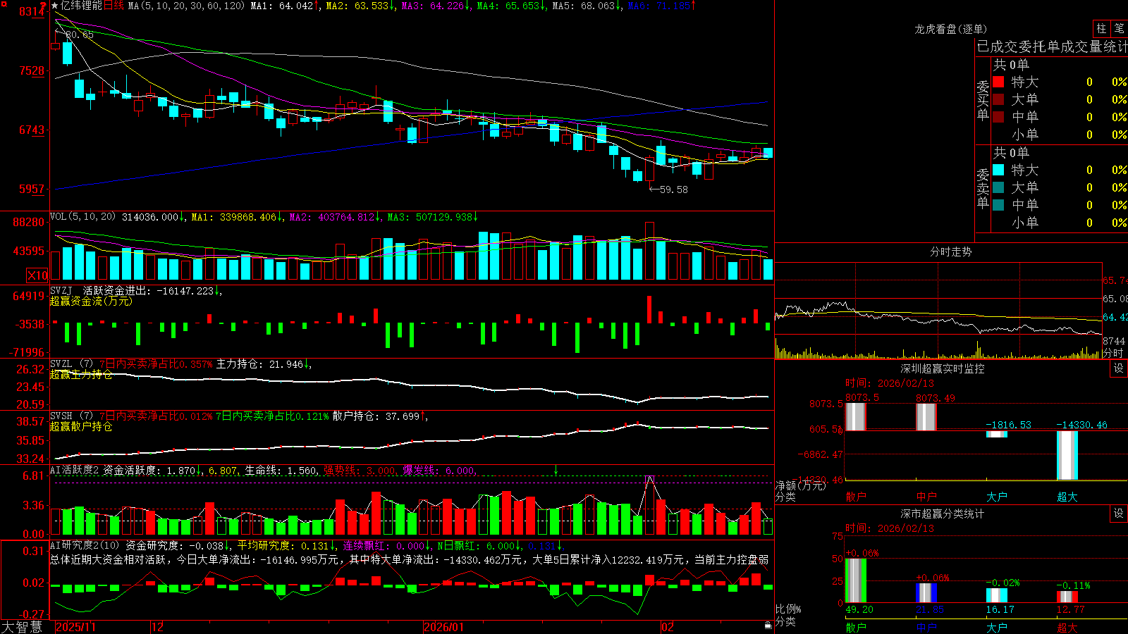The height and width of the screenshot is (634, 1128).
Task: Click the 2025/11 date marker on timeline
Action: point(75,627)
